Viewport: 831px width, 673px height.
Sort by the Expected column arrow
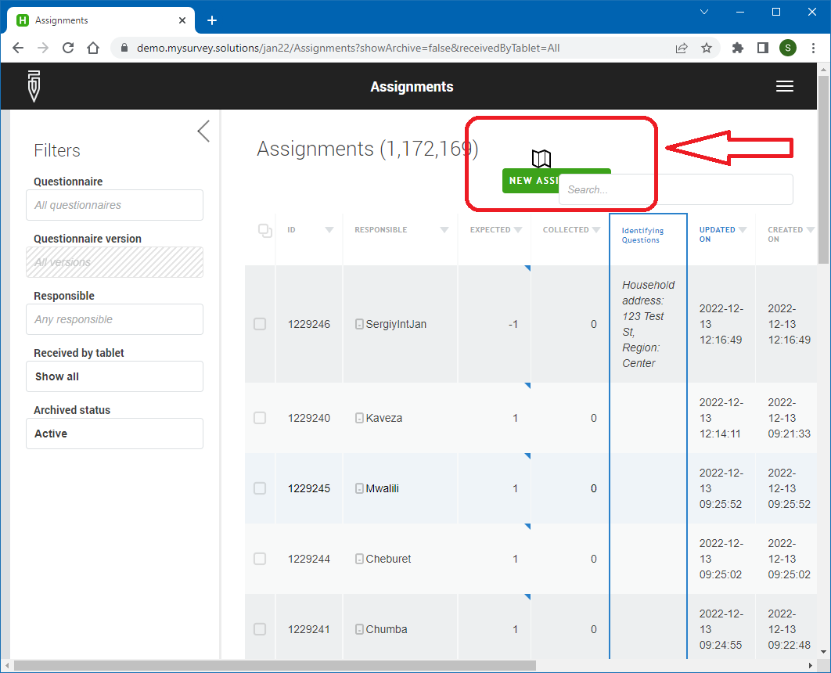pos(518,230)
